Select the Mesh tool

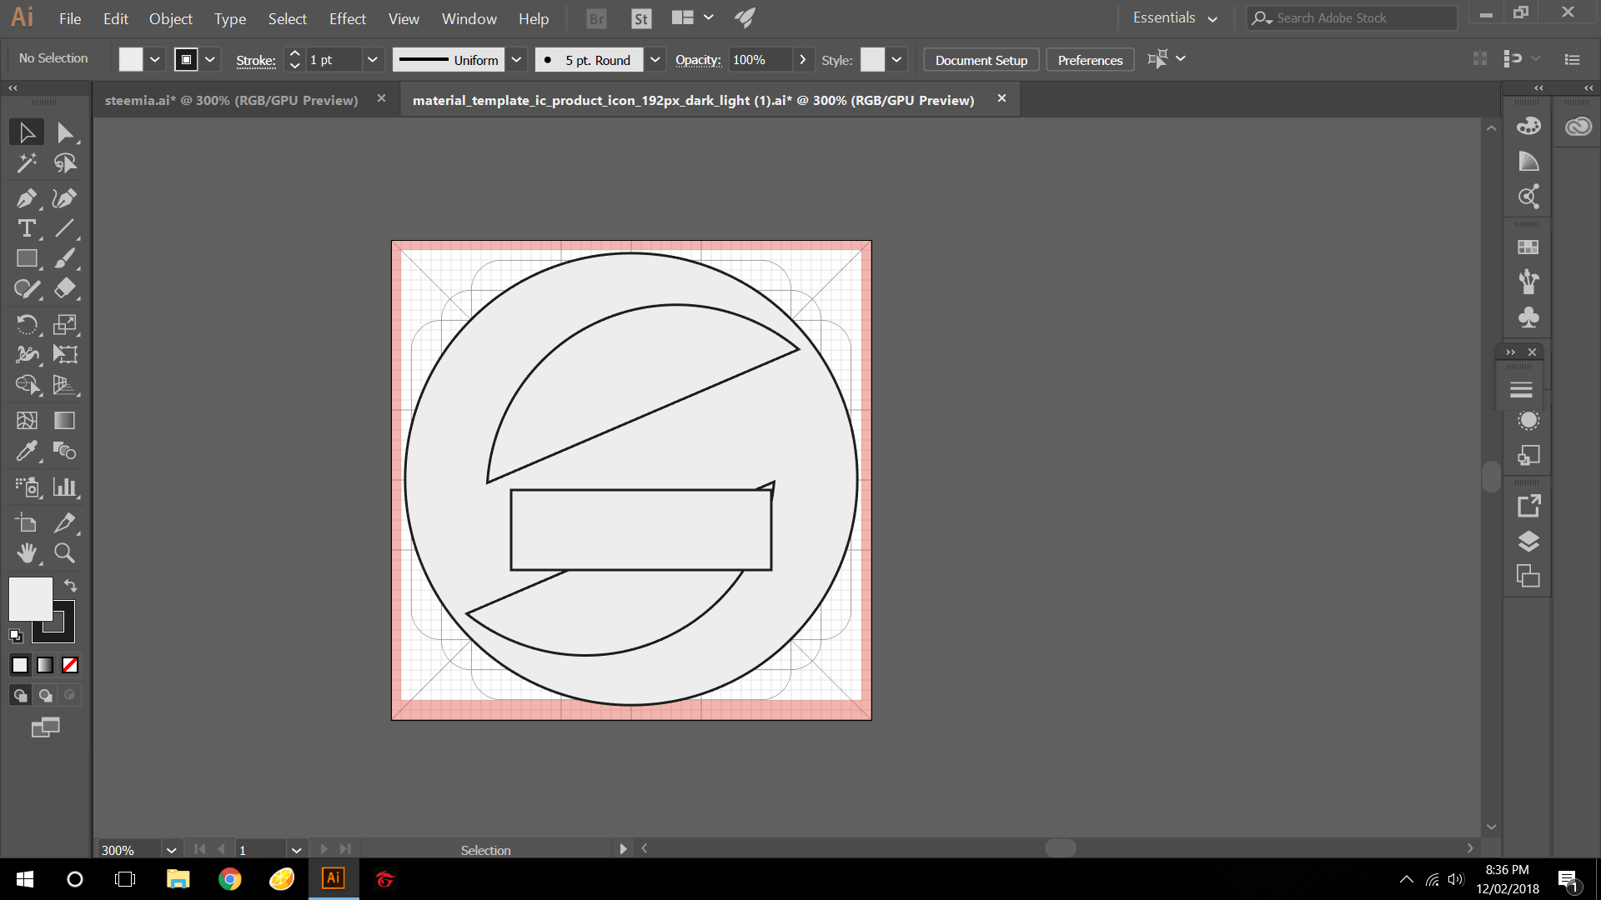coord(27,421)
